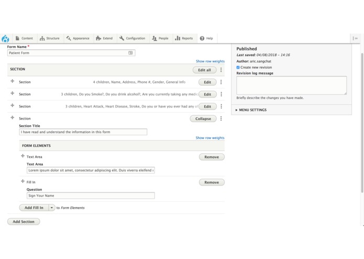Edit the Heart Attack section

[x=207, y=106]
